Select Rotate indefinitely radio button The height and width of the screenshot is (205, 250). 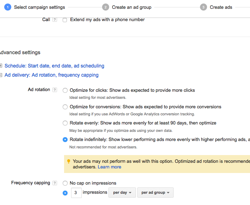[65, 140]
